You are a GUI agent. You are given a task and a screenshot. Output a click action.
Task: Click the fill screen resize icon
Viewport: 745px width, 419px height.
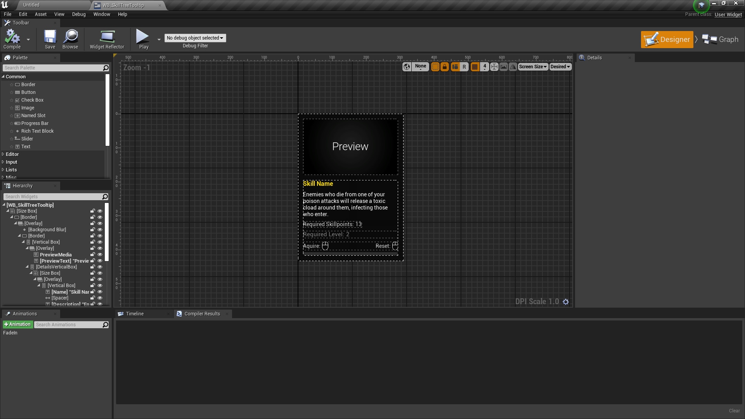pos(494,66)
